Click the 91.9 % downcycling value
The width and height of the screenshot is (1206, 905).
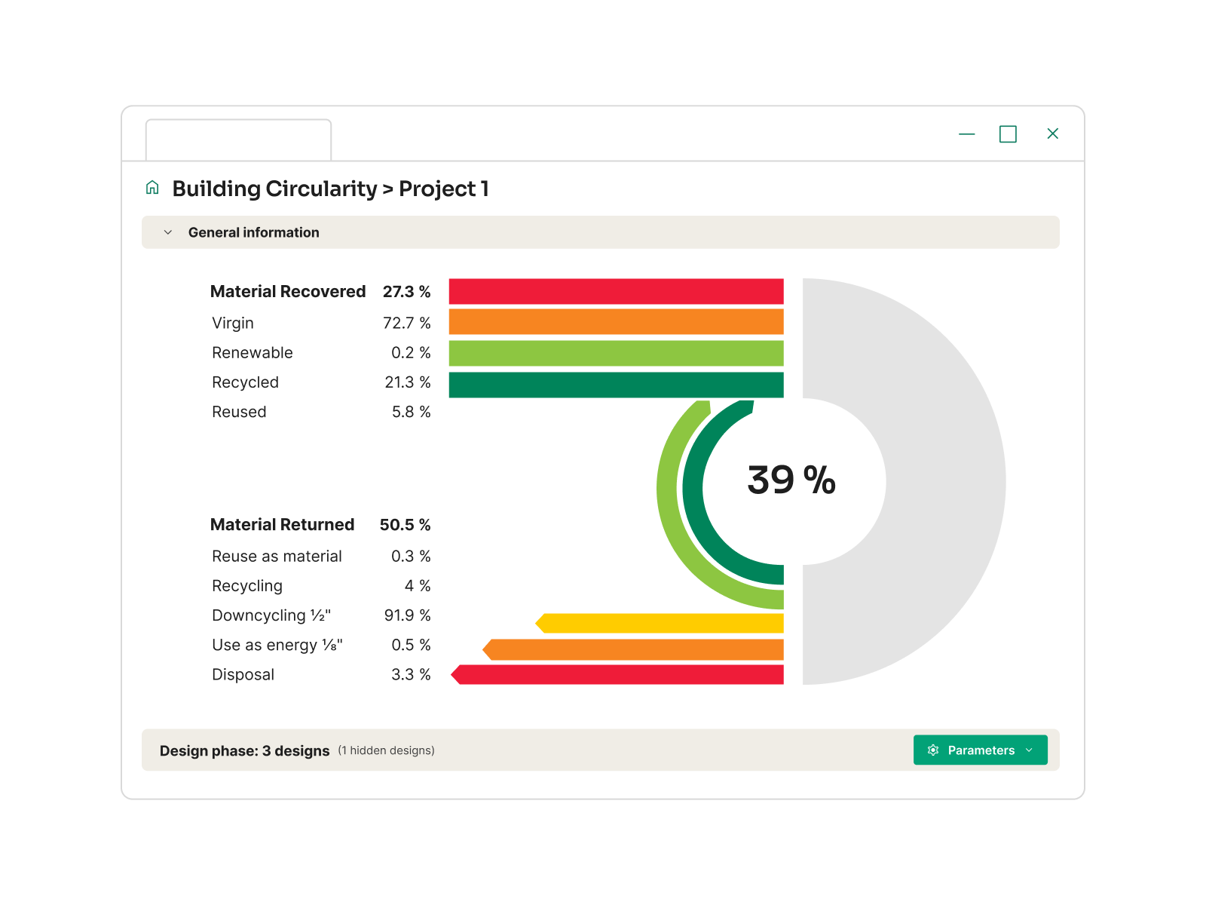pos(408,615)
